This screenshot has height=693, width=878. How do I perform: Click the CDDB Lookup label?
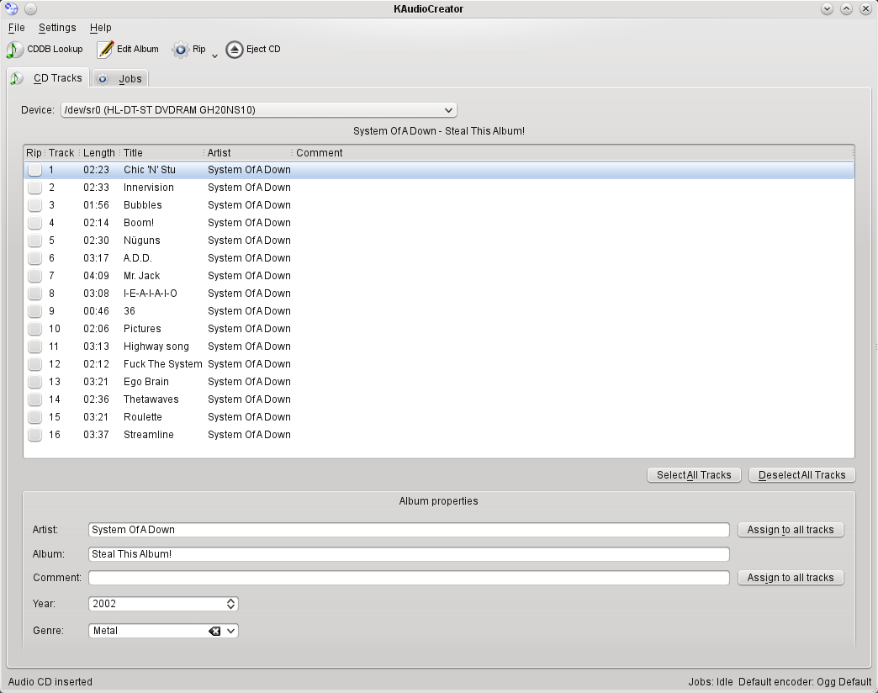point(55,50)
